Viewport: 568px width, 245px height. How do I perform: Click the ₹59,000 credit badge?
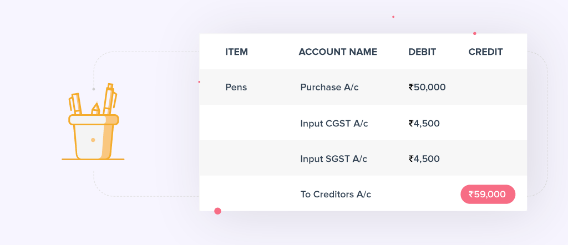click(488, 194)
